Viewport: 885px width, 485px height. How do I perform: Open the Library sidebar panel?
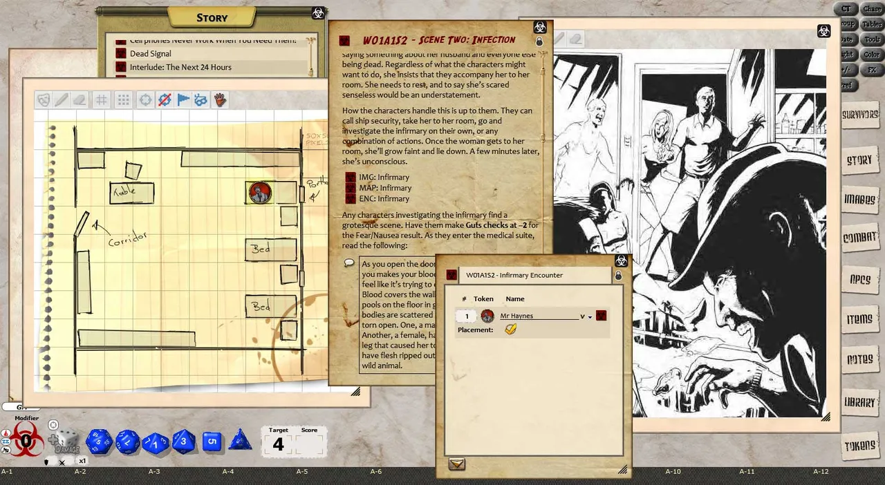click(860, 401)
